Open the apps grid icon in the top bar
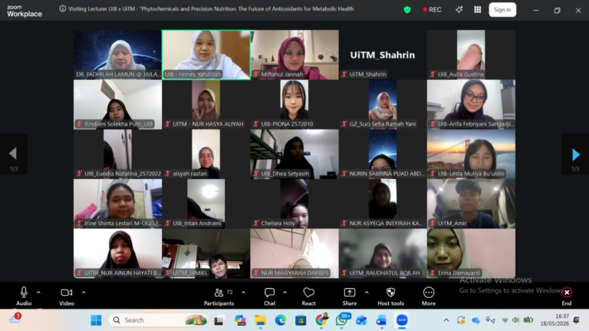Image resolution: width=589 pixels, height=331 pixels. coord(478,10)
